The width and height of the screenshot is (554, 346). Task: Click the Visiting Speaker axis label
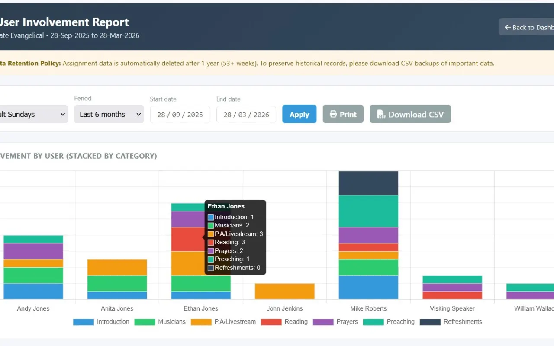pos(452,308)
